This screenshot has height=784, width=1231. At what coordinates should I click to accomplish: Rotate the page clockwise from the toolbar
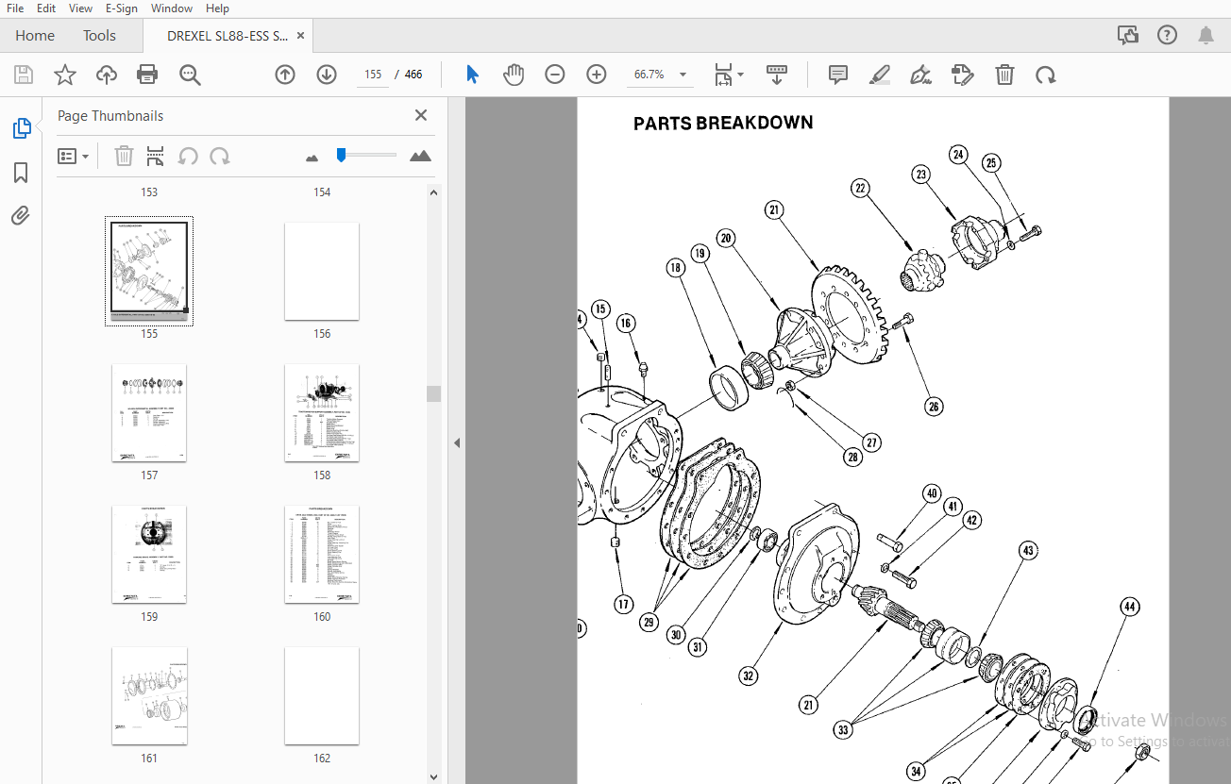pyautogui.click(x=1046, y=75)
